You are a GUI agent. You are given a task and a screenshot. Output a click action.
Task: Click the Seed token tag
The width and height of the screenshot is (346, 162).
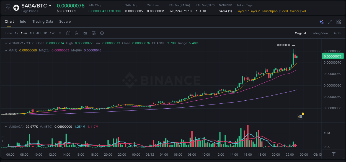pos(284,11)
